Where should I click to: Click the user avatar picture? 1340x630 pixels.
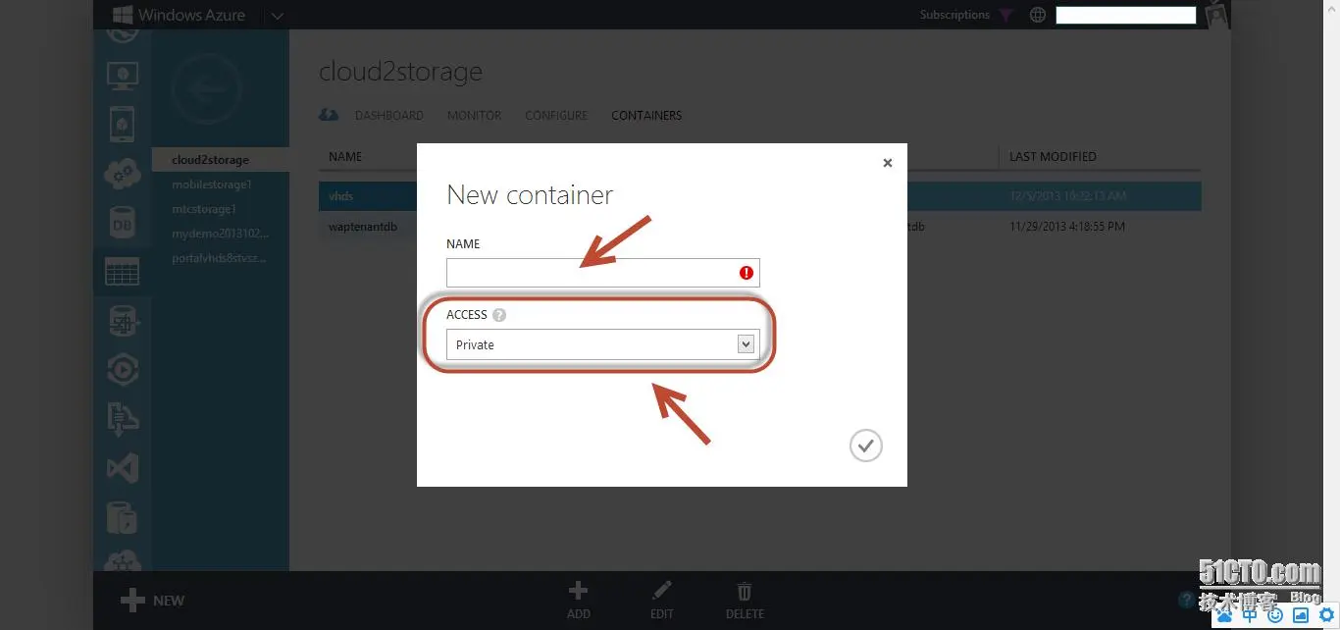(x=1217, y=14)
